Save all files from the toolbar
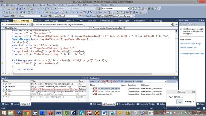This screenshot has height=116, width=206. 20,9
